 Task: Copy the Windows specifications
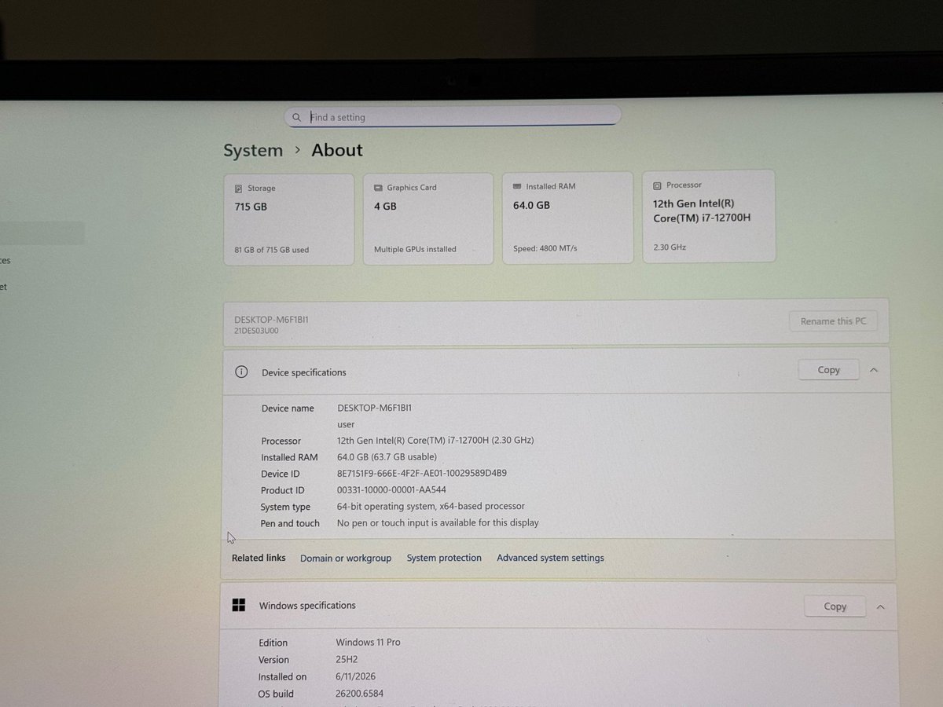click(x=835, y=606)
